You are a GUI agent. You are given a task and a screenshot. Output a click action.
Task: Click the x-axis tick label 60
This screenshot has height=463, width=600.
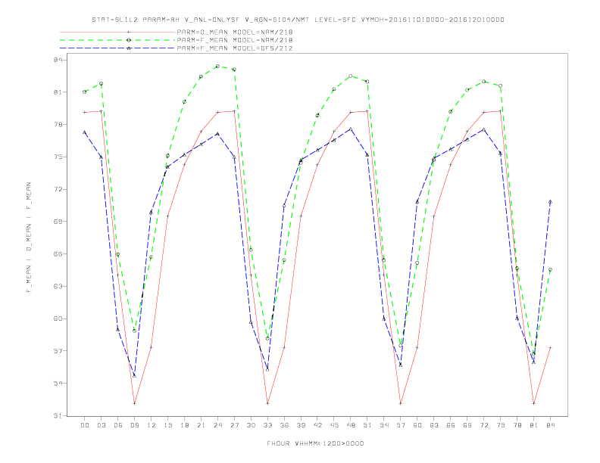[x=417, y=425]
